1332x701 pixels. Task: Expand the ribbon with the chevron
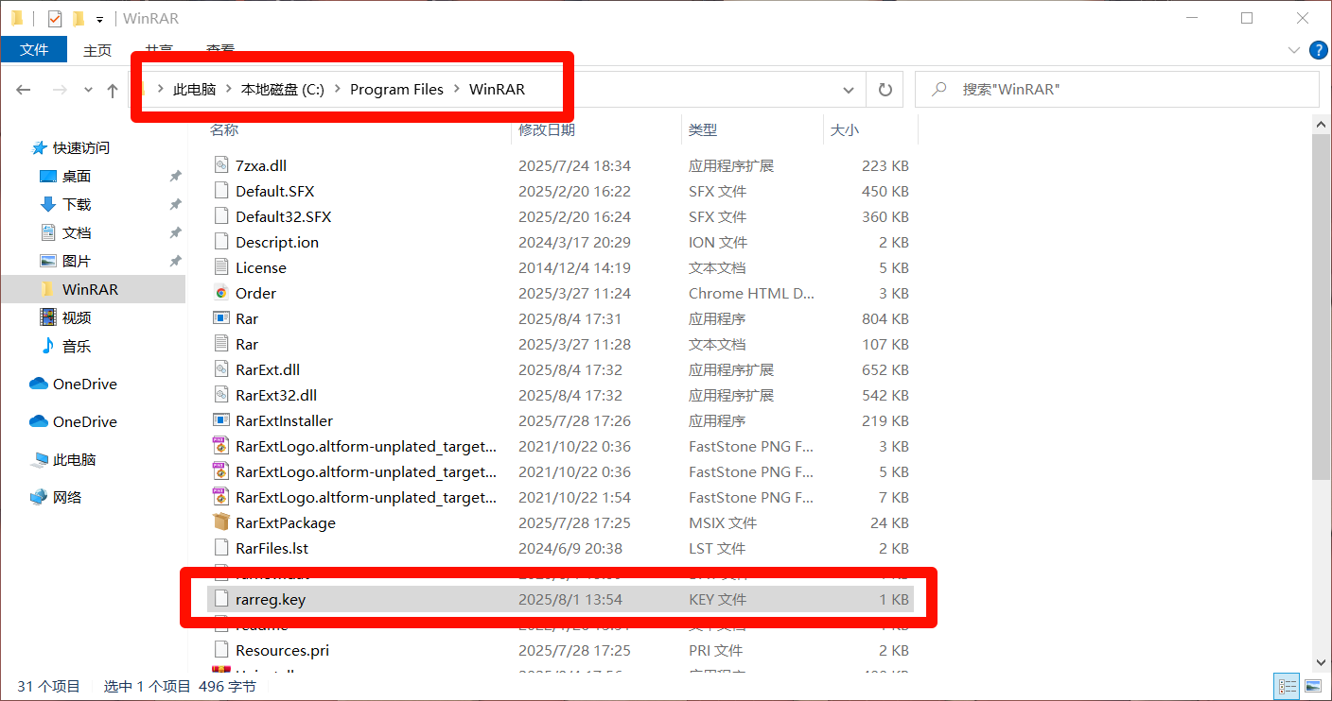(1294, 50)
